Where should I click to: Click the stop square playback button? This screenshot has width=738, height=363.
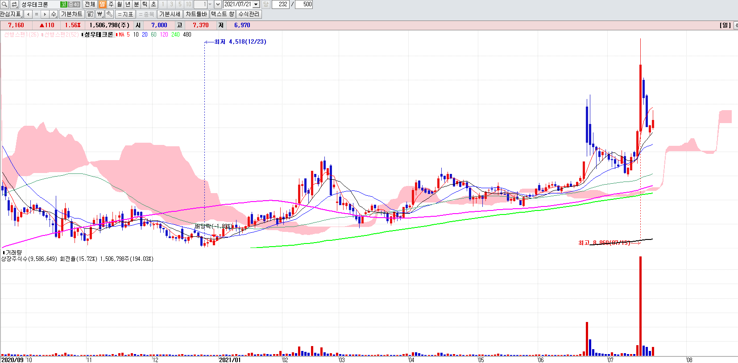point(37,14)
